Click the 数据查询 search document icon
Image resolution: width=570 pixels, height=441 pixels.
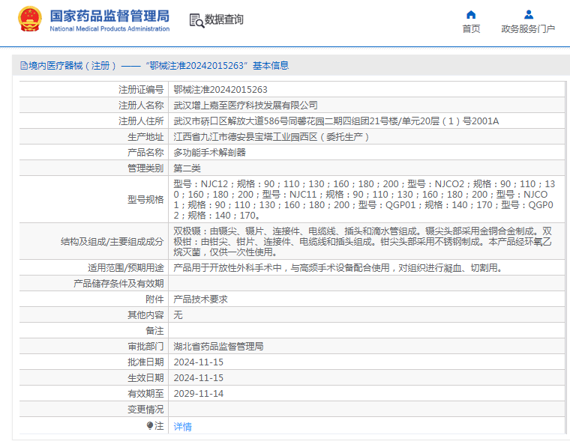196,20
